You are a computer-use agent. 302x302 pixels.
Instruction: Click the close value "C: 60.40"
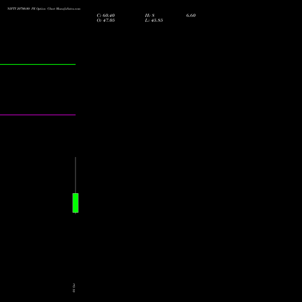coord(106,16)
